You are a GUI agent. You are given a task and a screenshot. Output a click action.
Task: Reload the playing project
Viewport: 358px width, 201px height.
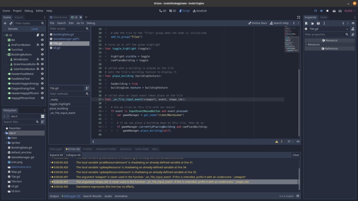pyautogui.click(x=315, y=11)
